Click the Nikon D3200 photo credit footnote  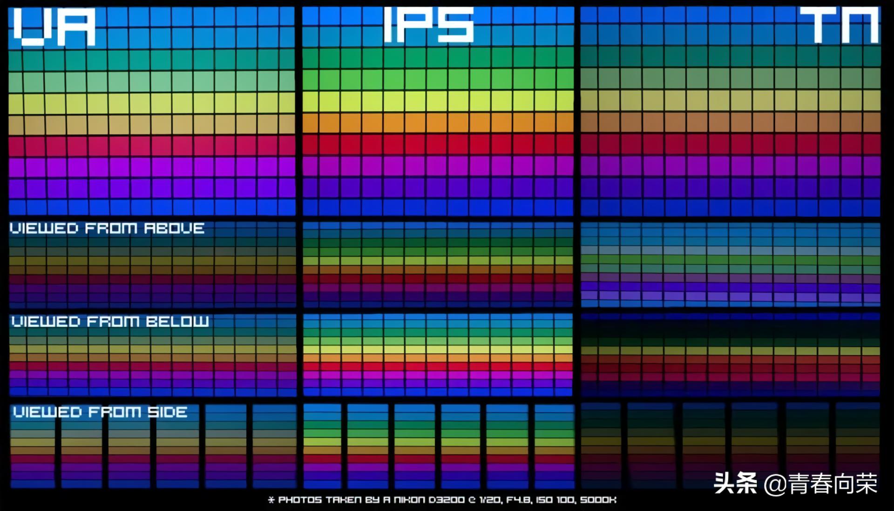coord(442,500)
